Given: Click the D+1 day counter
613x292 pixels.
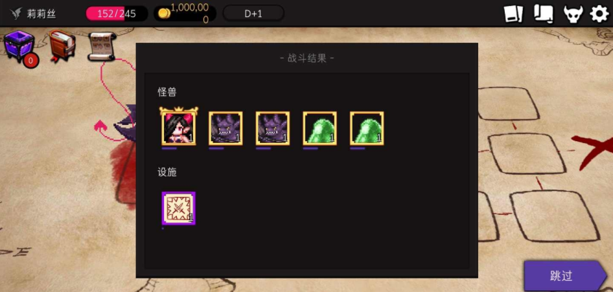Looking at the screenshot, I should point(253,14).
